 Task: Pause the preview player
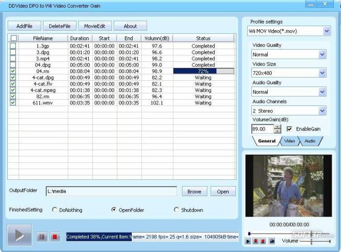click(x=255, y=241)
